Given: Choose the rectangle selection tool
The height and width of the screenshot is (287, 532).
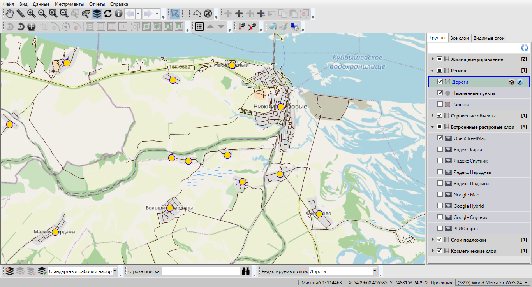Looking at the screenshot, I should click(186, 14).
